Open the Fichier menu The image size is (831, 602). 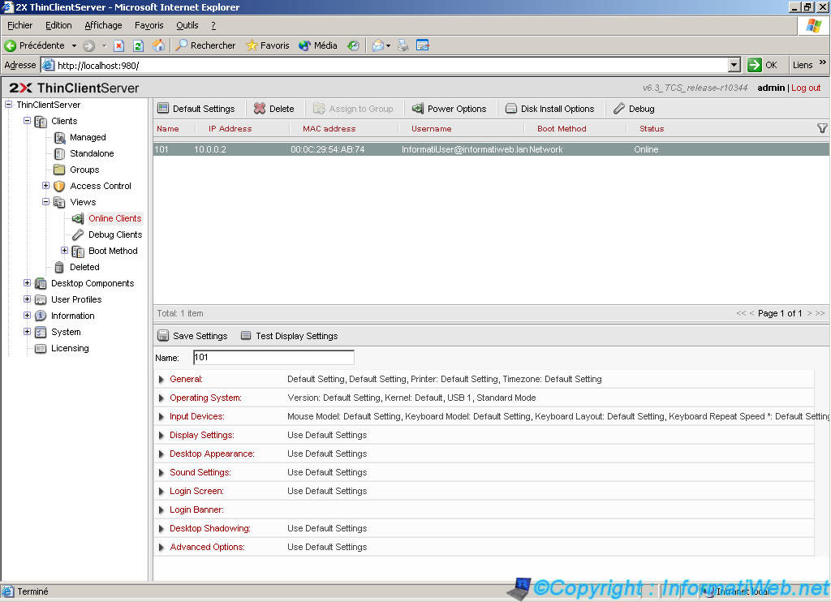point(19,25)
